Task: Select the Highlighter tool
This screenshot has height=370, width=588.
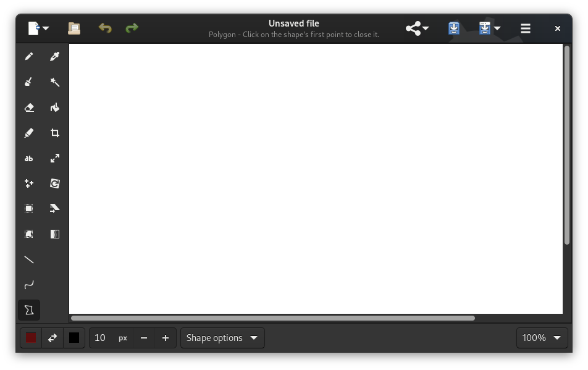Action: (29, 133)
